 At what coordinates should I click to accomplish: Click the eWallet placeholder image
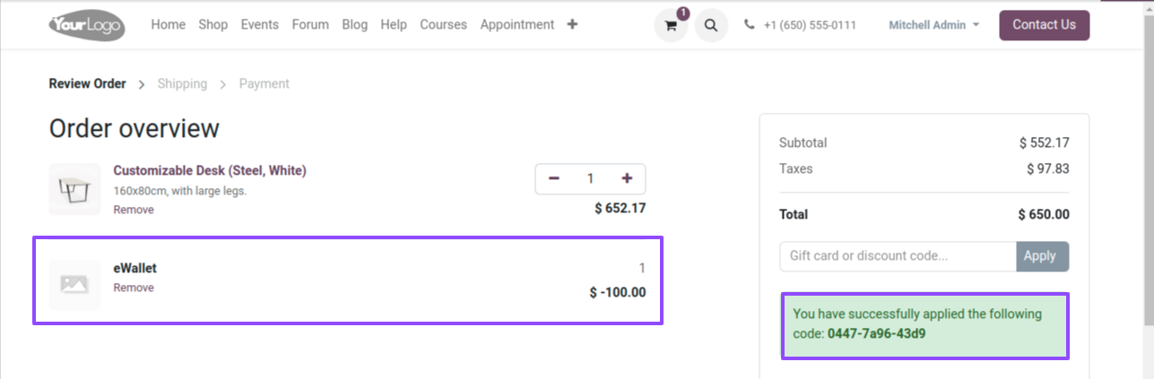coord(74,285)
